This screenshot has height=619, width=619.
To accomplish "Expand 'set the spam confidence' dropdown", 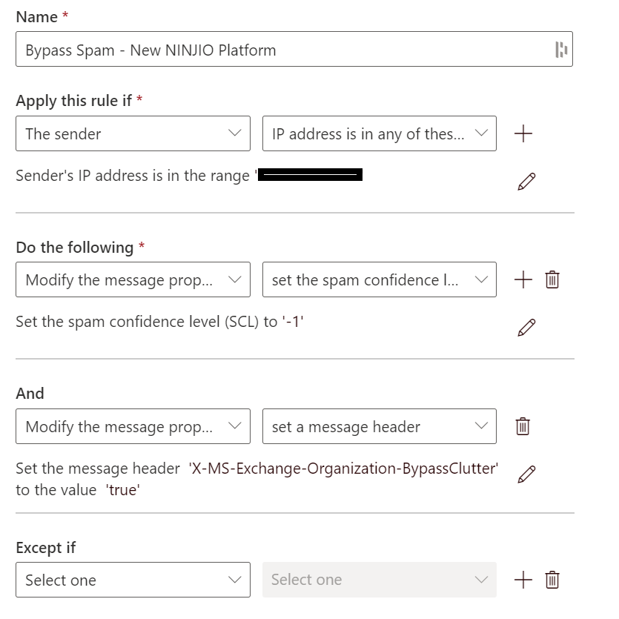I will coord(379,280).
